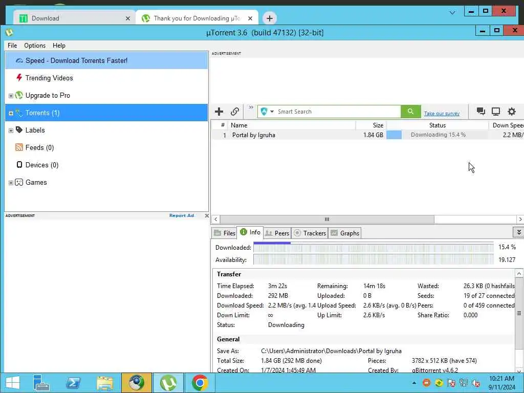The image size is (524, 393).
Task: Open the File menu
Action: click(12, 46)
